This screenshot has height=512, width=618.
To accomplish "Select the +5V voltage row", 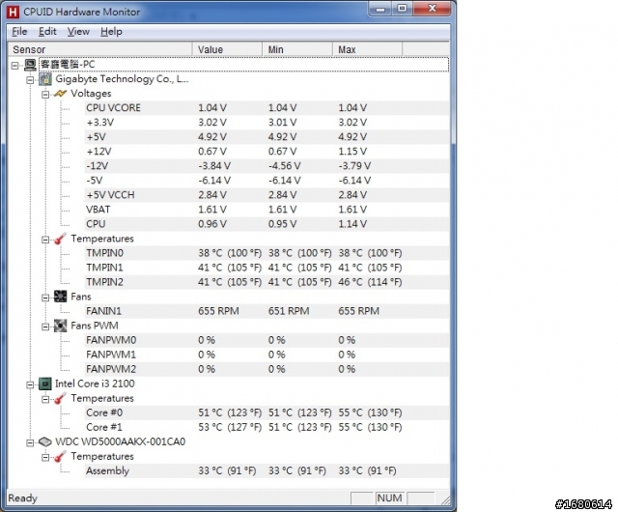I will click(267, 137).
